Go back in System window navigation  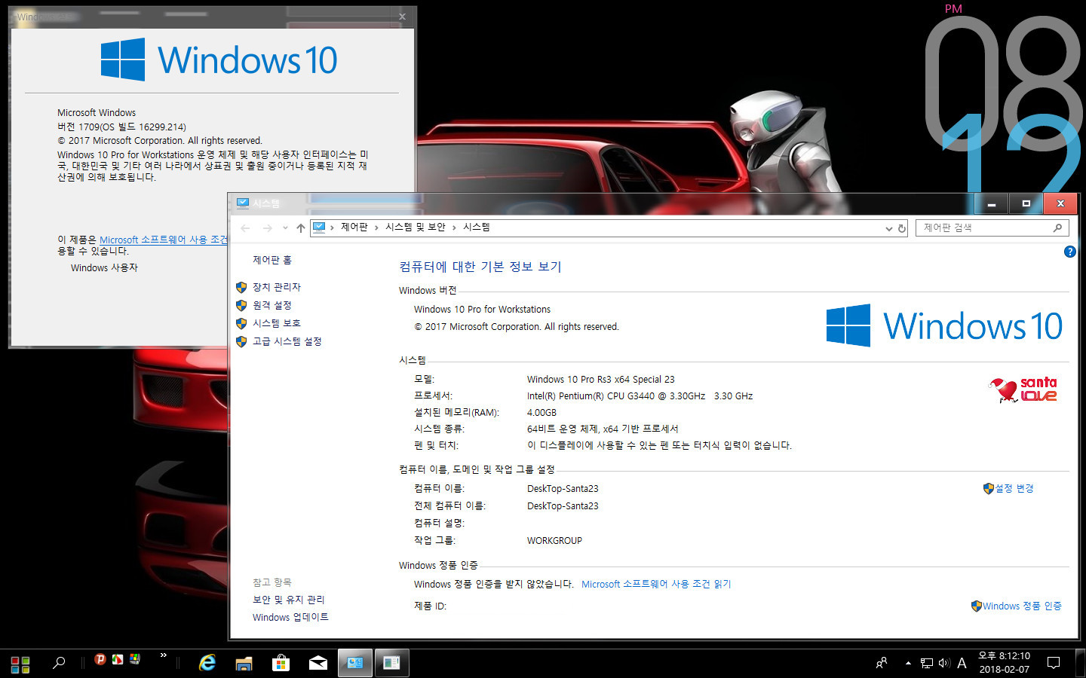pyautogui.click(x=245, y=228)
